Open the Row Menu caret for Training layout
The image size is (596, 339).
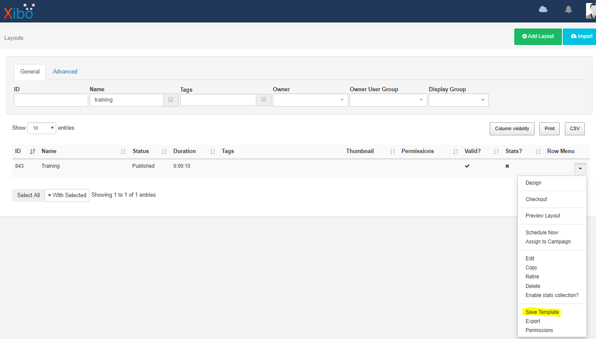click(580, 169)
